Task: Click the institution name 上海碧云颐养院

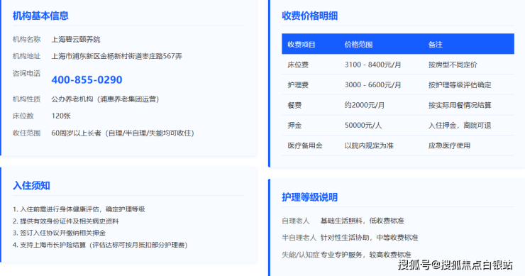Action: (76, 40)
